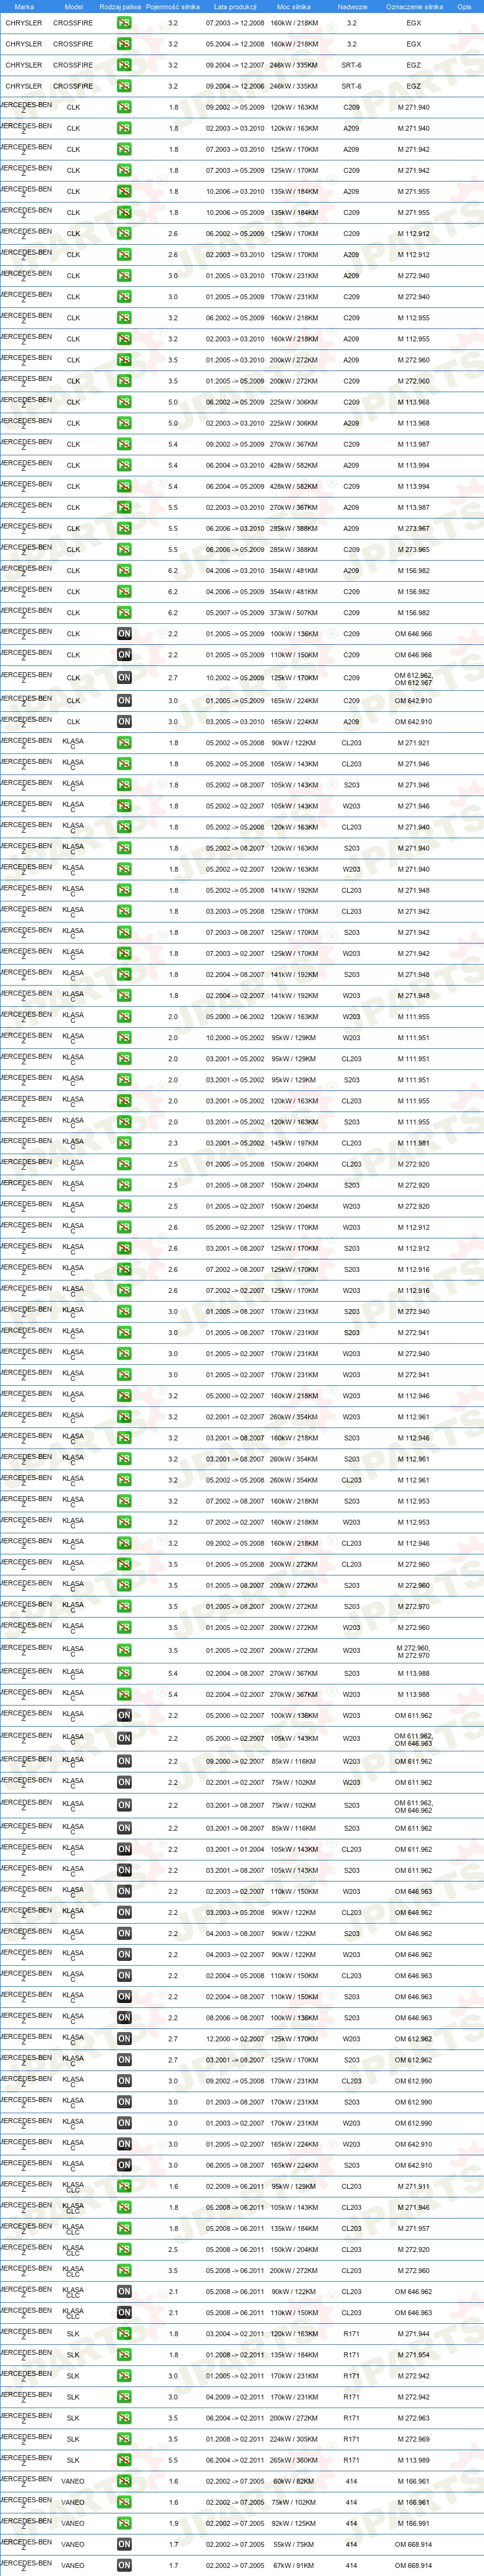This screenshot has width=484, height=2576.
Task: Click petrol icon in row M 272.960, M 272.970
Action: pyautogui.click(x=124, y=1651)
